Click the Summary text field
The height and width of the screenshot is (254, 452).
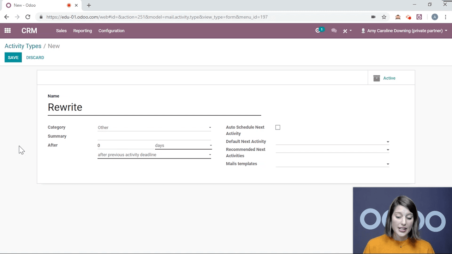[x=154, y=136]
